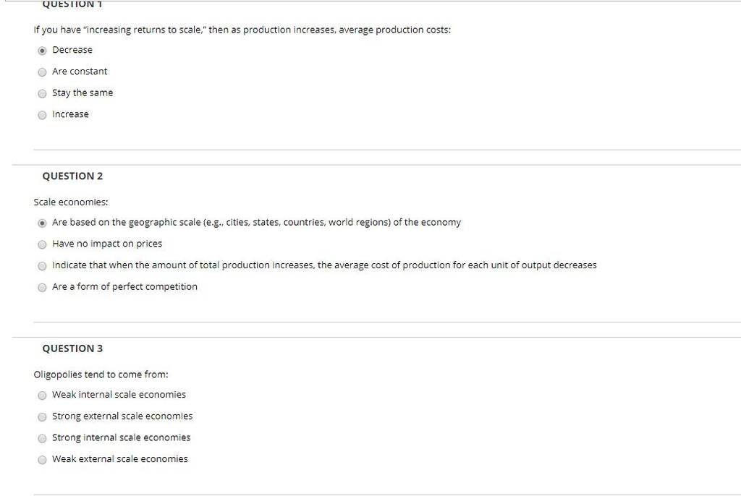
Task: Click the 'Oligopolies tend to come from' prompt
Action: click(x=101, y=375)
